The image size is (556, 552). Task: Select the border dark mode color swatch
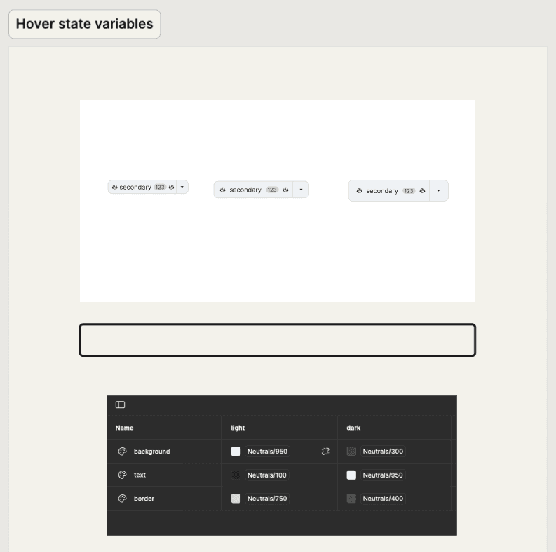(351, 499)
